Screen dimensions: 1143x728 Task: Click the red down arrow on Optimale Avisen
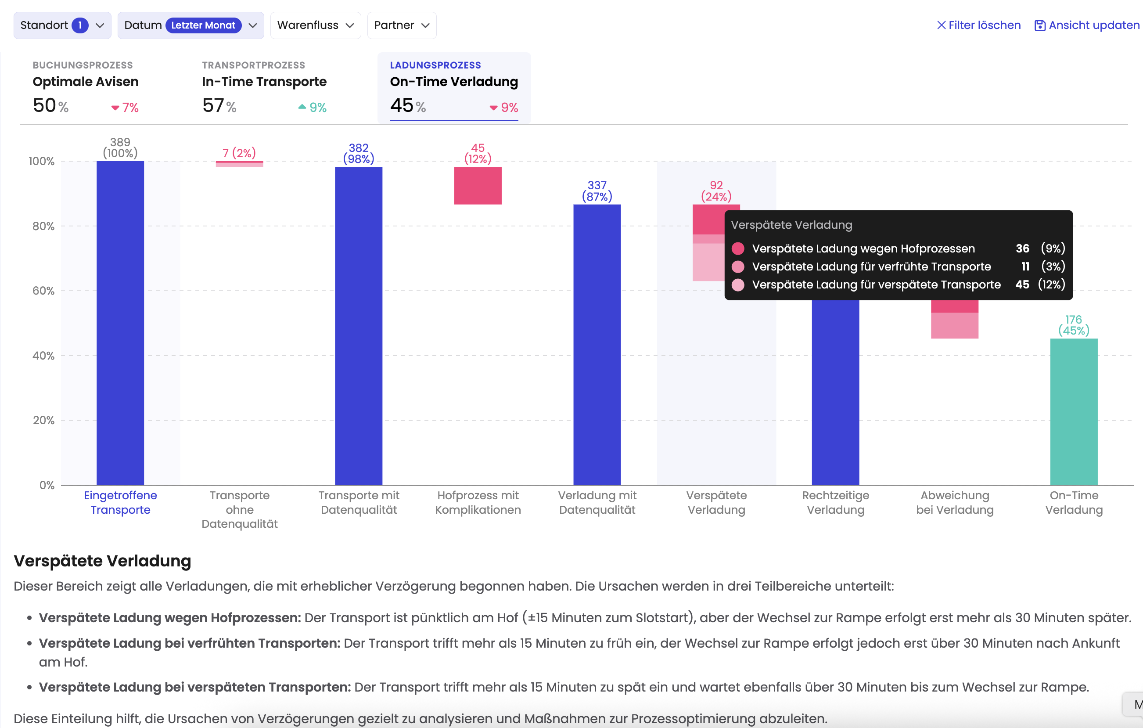tap(115, 108)
